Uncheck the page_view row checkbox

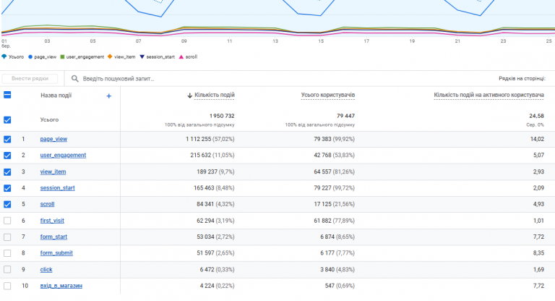[7, 140]
